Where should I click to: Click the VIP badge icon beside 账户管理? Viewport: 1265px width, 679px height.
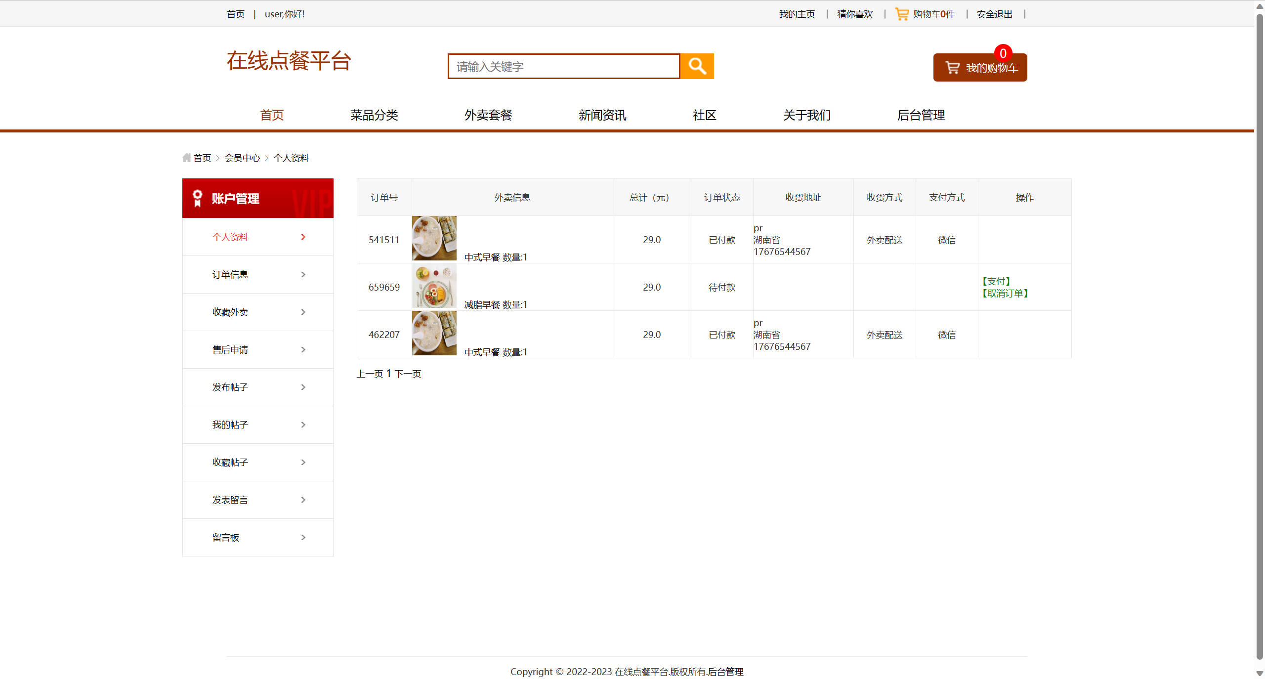tap(197, 198)
